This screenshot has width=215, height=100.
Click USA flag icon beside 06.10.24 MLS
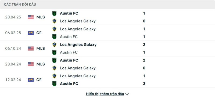[31, 48]
